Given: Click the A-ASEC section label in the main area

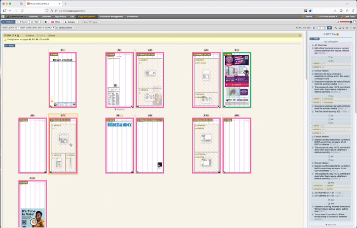Looking at the screenshot, I should point(10,46).
